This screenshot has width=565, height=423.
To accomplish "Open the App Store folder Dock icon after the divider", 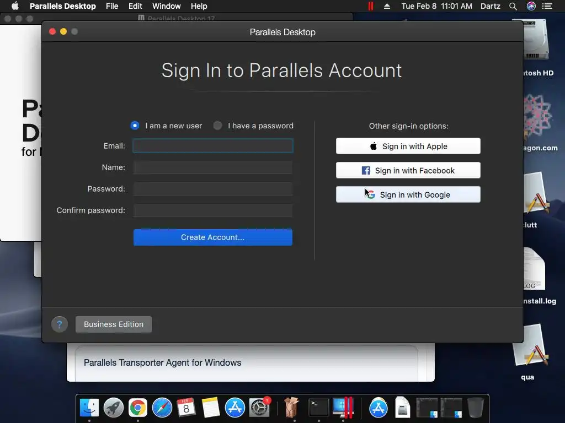I will [379, 408].
